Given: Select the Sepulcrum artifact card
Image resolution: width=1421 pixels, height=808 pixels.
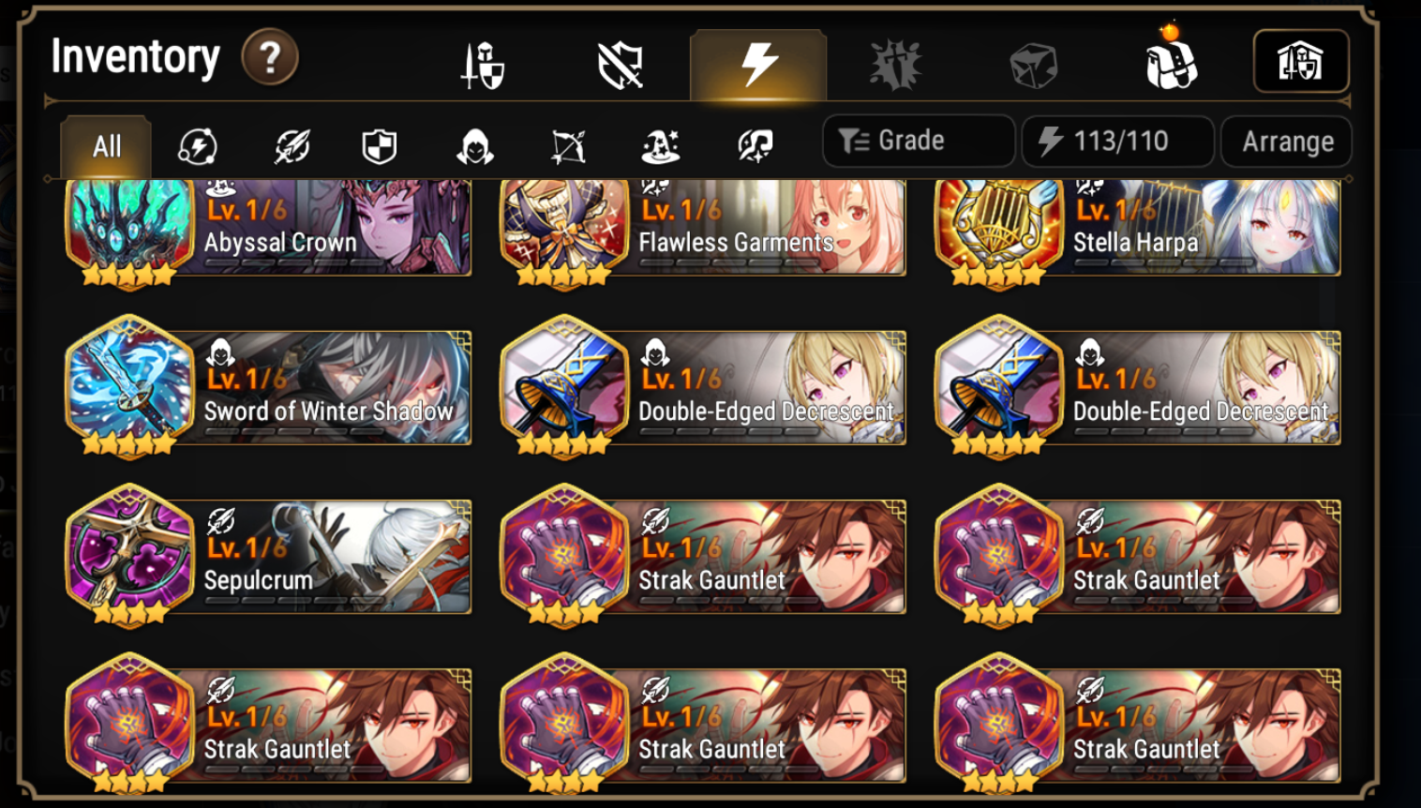Looking at the screenshot, I should tap(268, 555).
